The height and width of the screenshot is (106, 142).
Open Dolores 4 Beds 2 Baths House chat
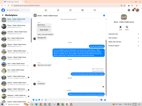point(15,84)
